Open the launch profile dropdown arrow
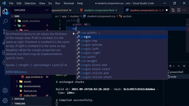Image resolution: width=189 pixels, height=106 pixels. pyautogui.click(x=174, y=66)
